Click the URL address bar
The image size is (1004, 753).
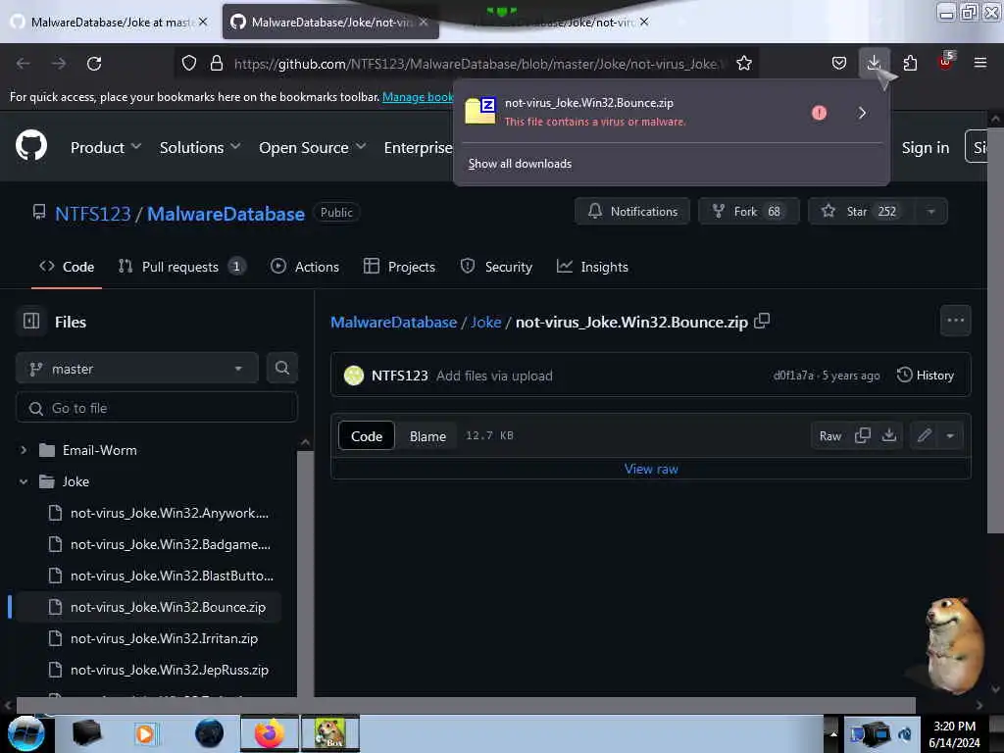point(478,64)
